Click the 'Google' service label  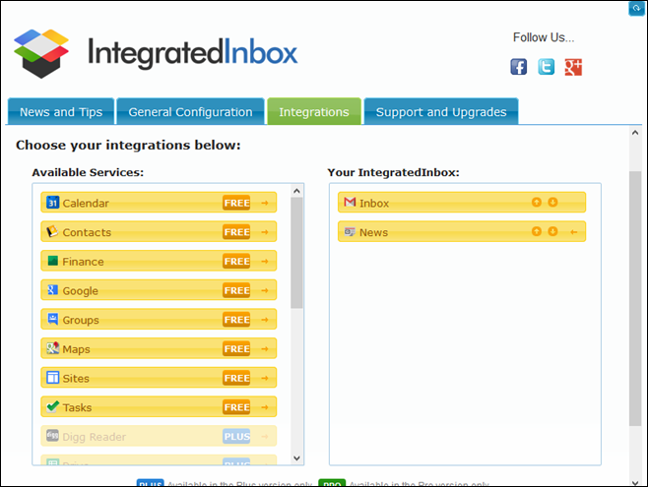(80, 291)
